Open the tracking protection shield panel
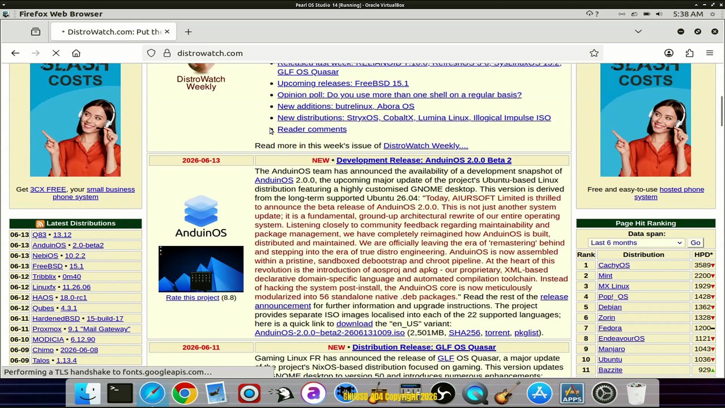Image resolution: width=725 pixels, height=408 pixels. pos(151,53)
